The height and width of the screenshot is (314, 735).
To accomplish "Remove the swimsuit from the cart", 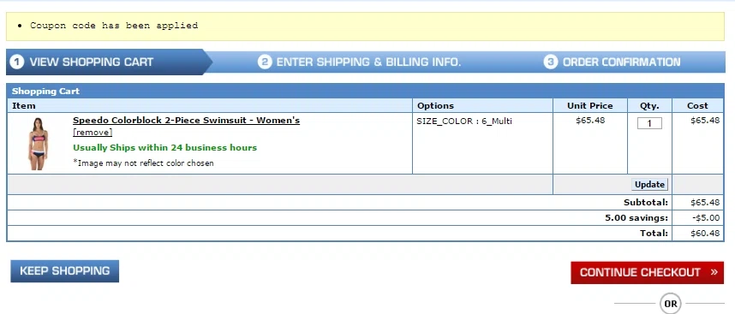I will tap(93, 133).
